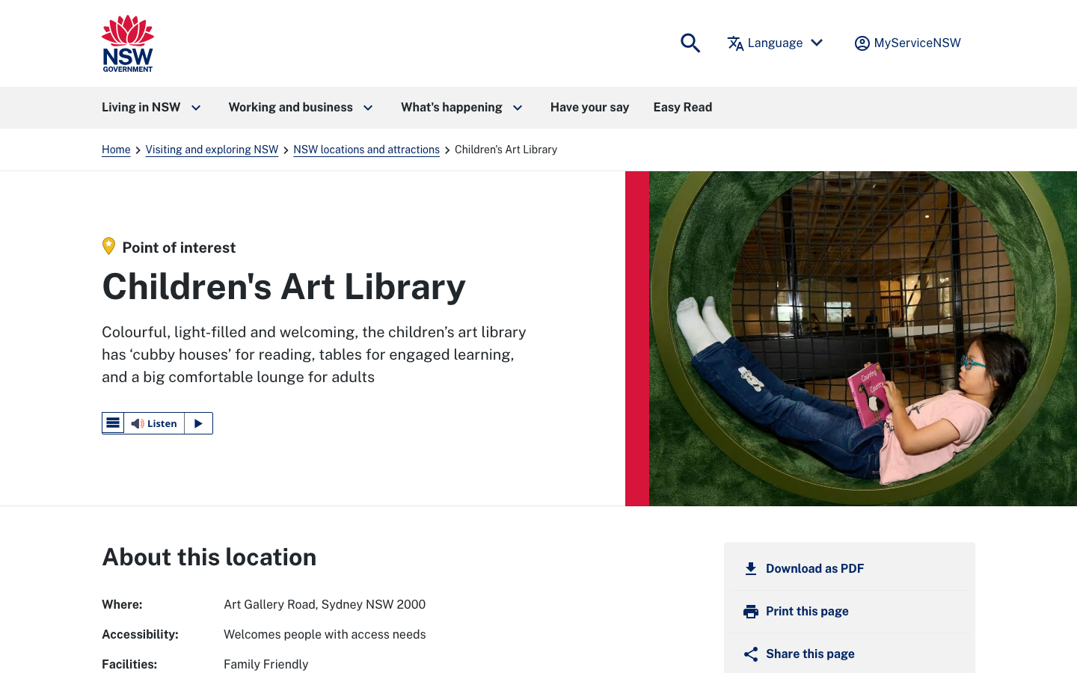Open search with the magnifier icon
Viewport: 1077px width, 673px height.
[x=690, y=43]
